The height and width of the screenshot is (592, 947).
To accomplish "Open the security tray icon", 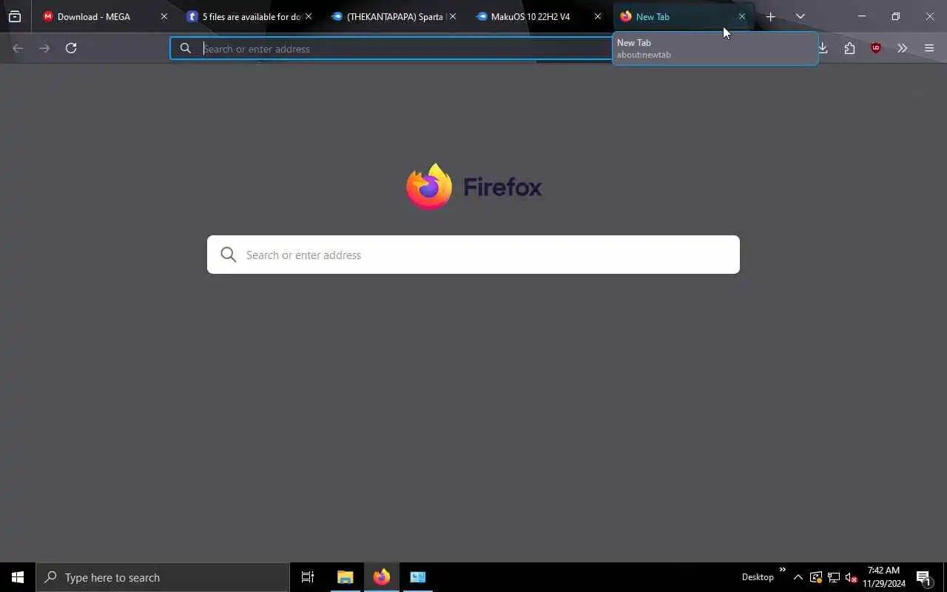I will pyautogui.click(x=816, y=577).
